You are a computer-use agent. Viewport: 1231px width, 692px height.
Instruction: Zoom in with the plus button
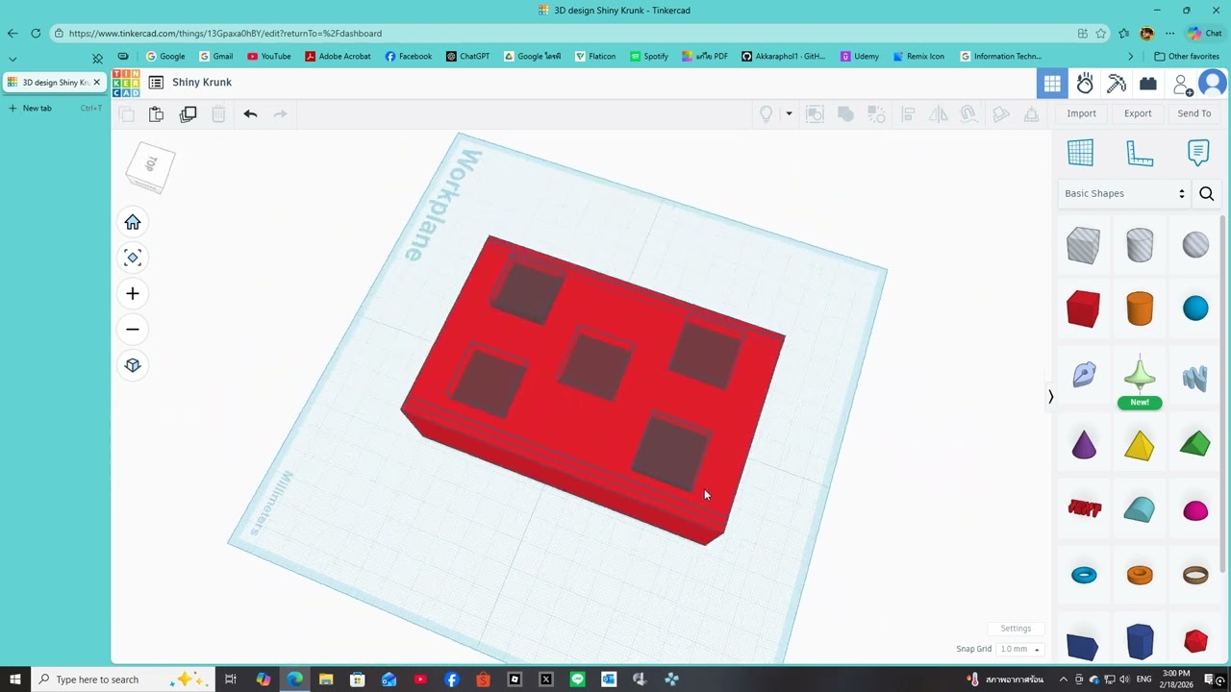[x=133, y=294]
